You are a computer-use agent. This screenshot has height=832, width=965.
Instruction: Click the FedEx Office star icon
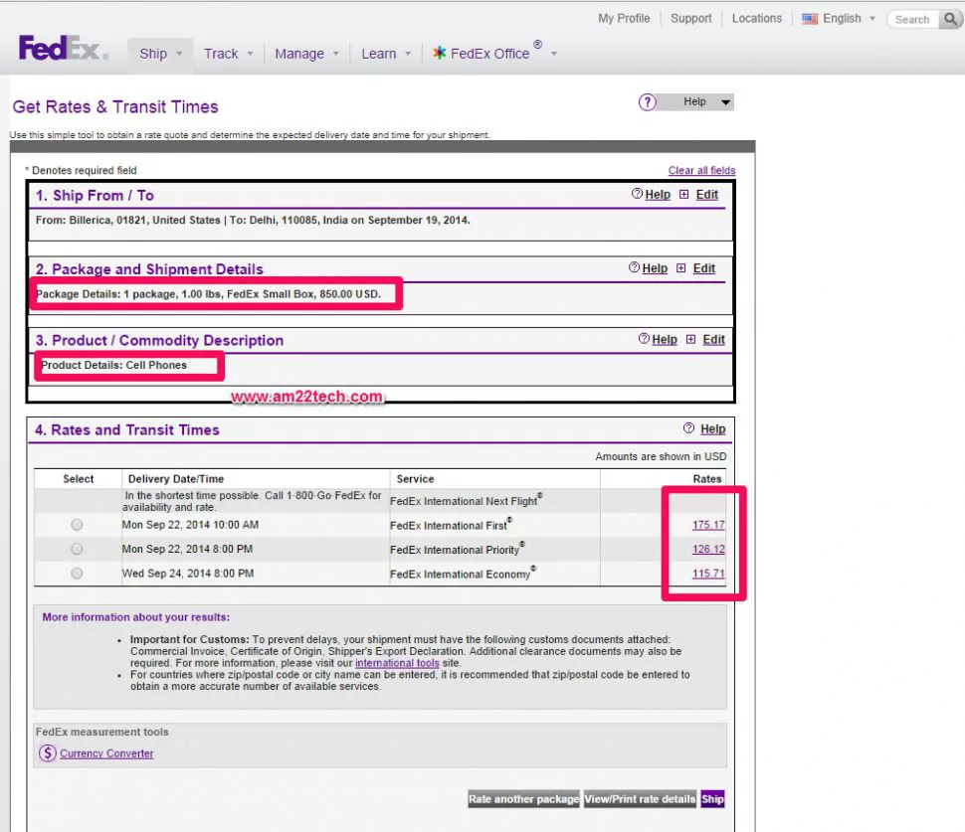coord(439,53)
